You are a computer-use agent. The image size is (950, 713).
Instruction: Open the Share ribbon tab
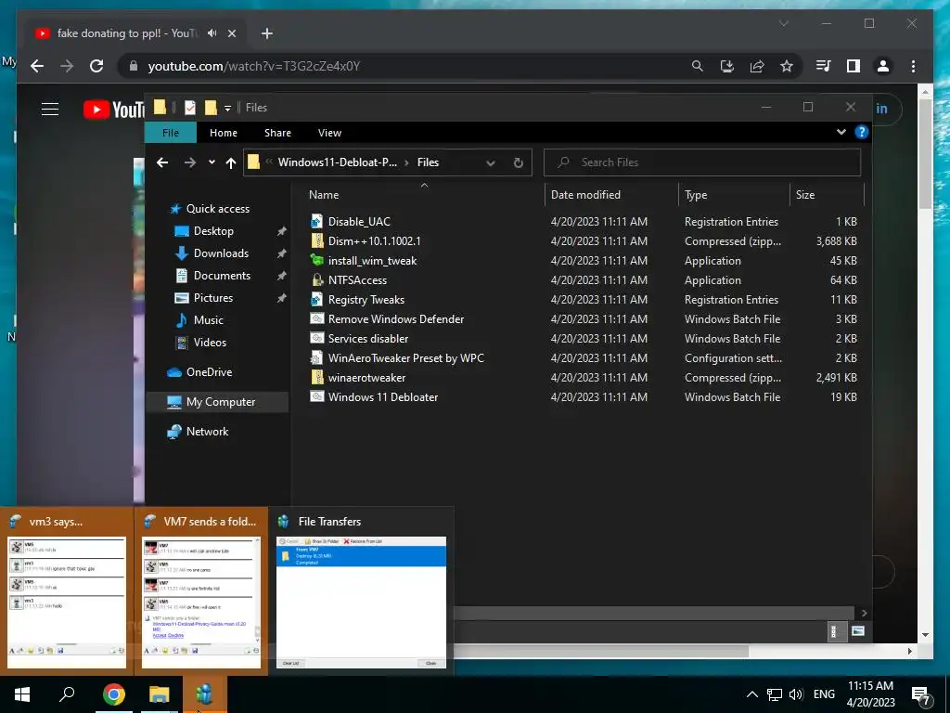pyautogui.click(x=277, y=133)
